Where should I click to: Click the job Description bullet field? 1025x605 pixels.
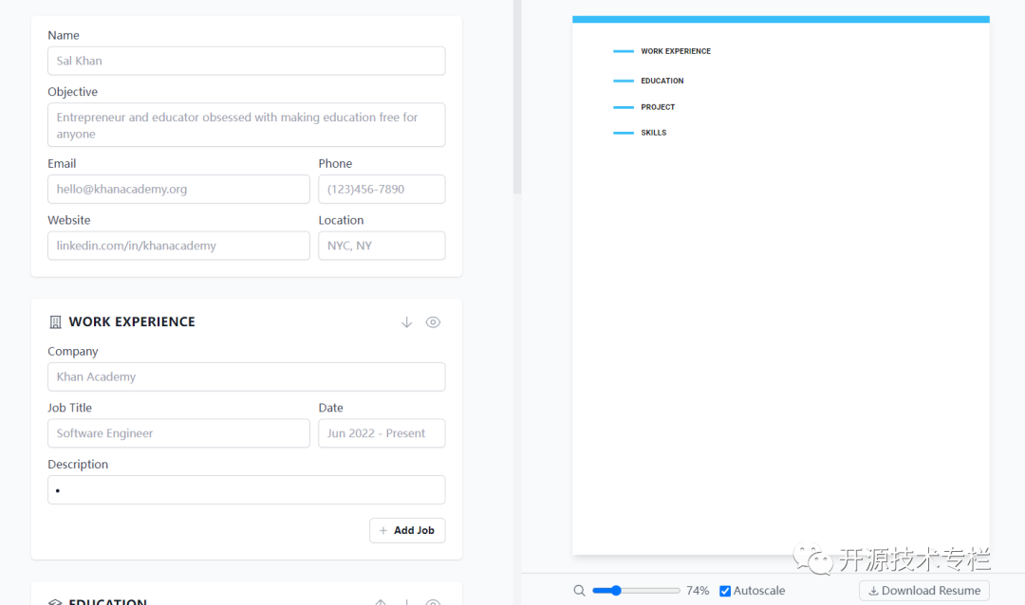tap(247, 490)
